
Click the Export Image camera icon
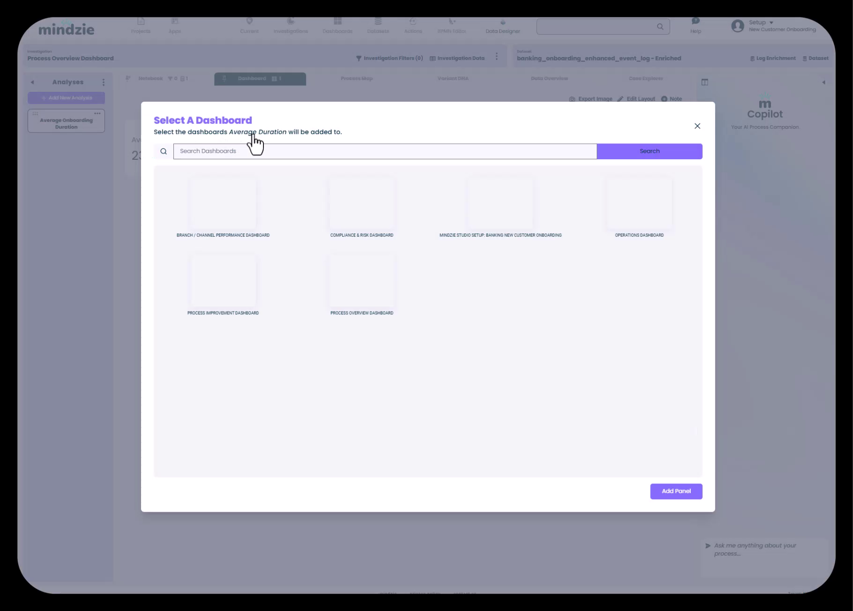[x=572, y=99]
